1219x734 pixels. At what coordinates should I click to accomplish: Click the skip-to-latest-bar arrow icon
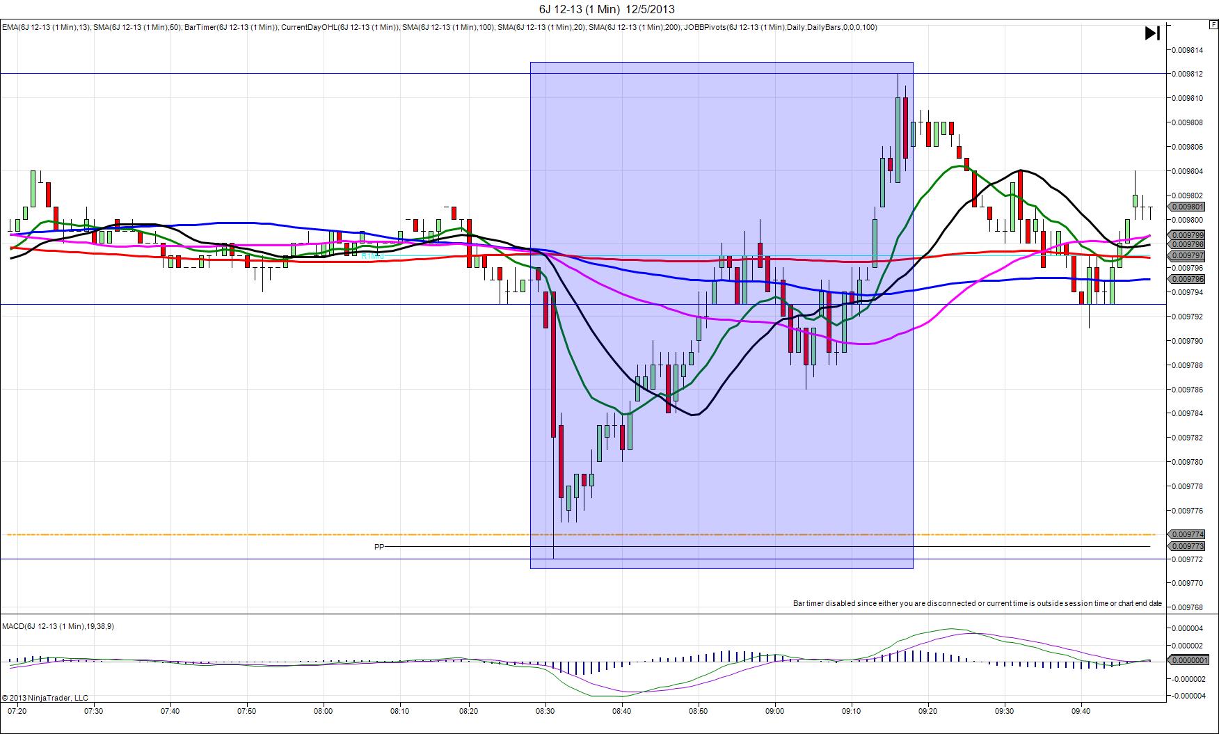pos(1152,33)
